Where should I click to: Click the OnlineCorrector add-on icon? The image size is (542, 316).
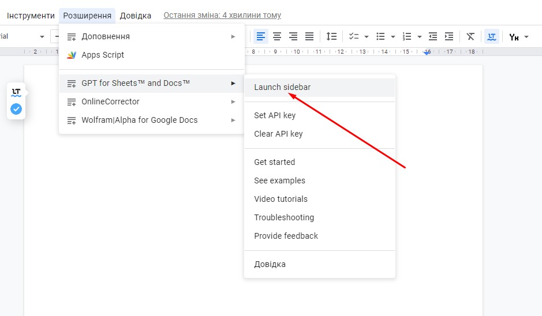(x=72, y=102)
